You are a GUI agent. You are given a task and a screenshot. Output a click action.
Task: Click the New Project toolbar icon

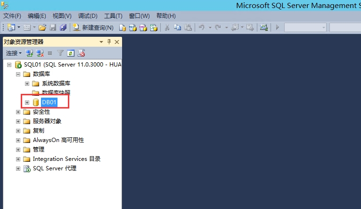[11, 27]
